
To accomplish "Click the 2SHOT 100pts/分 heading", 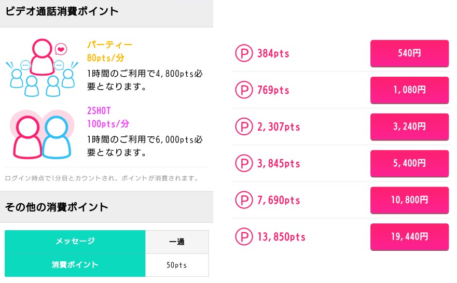I will (108, 117).
